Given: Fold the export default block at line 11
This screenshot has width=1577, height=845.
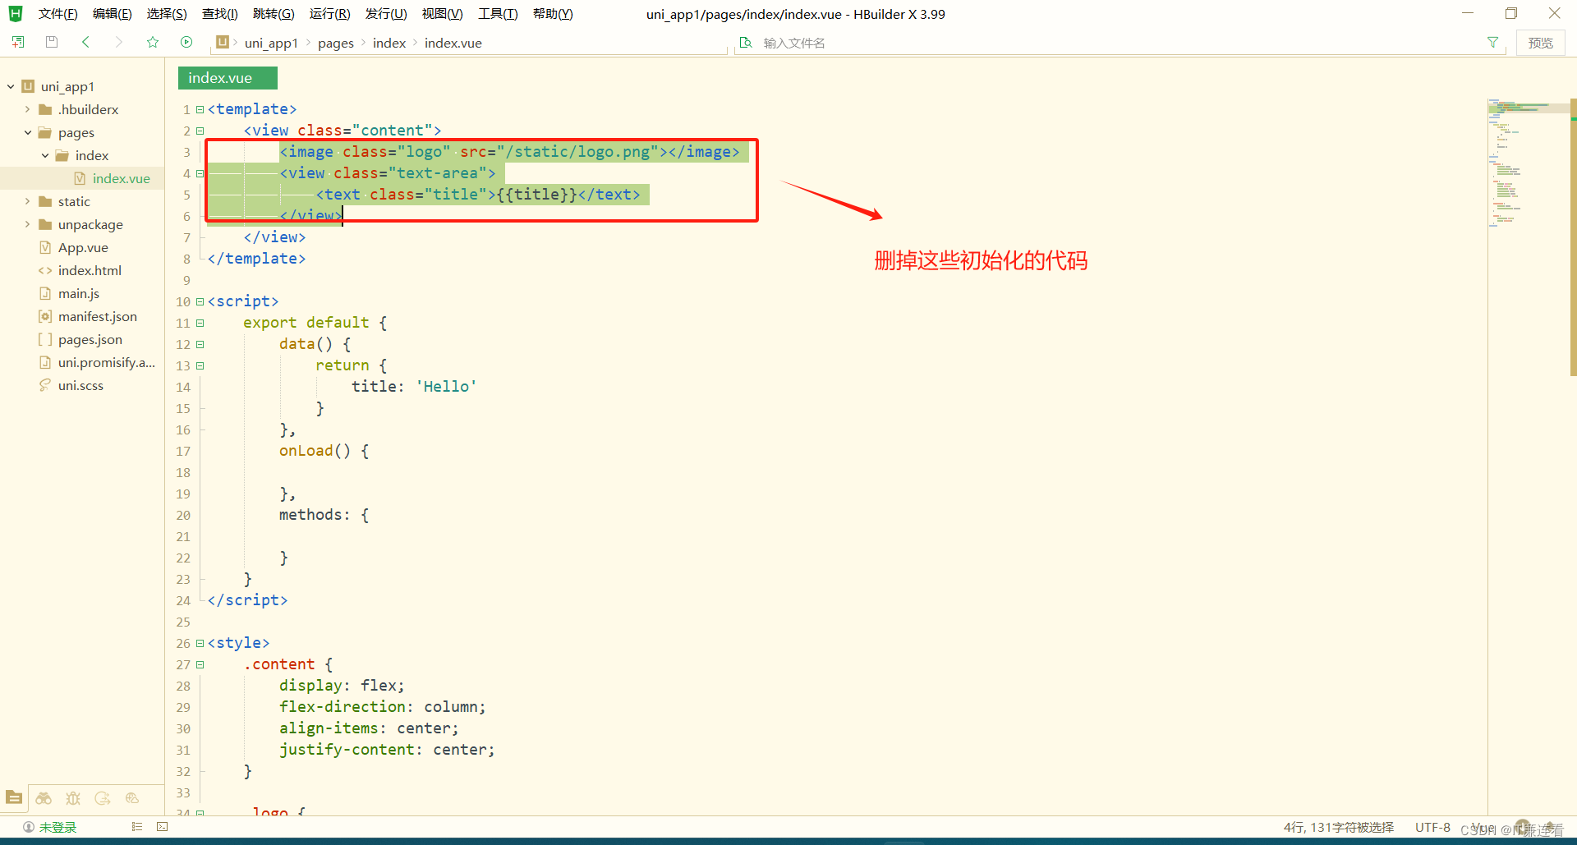Looking at the screenshot, I should [200, 323].
